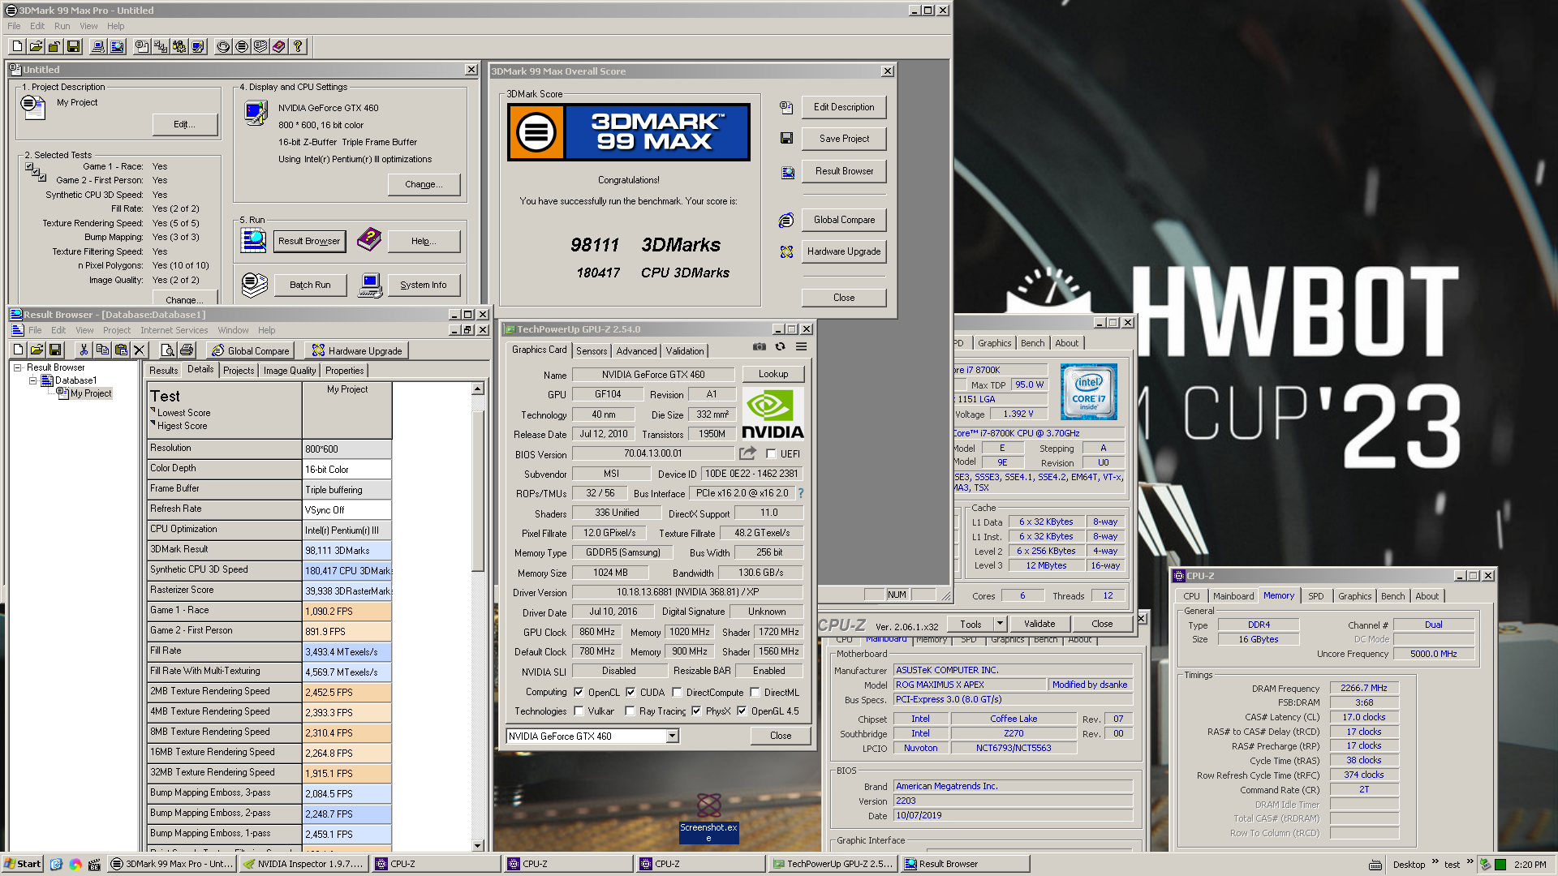This screenshot has width=1558, height=876.
Task: Collapse Database1 tree node
Action: pos(32,380)
